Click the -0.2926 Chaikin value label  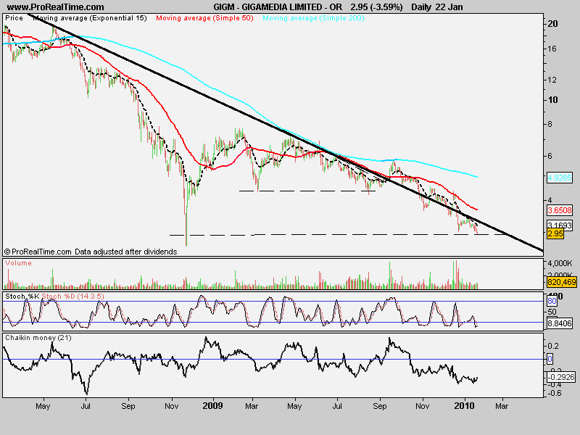click(x=560, y=377)
